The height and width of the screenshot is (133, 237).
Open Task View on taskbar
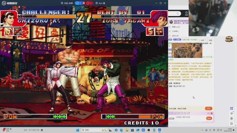(111, 130)
